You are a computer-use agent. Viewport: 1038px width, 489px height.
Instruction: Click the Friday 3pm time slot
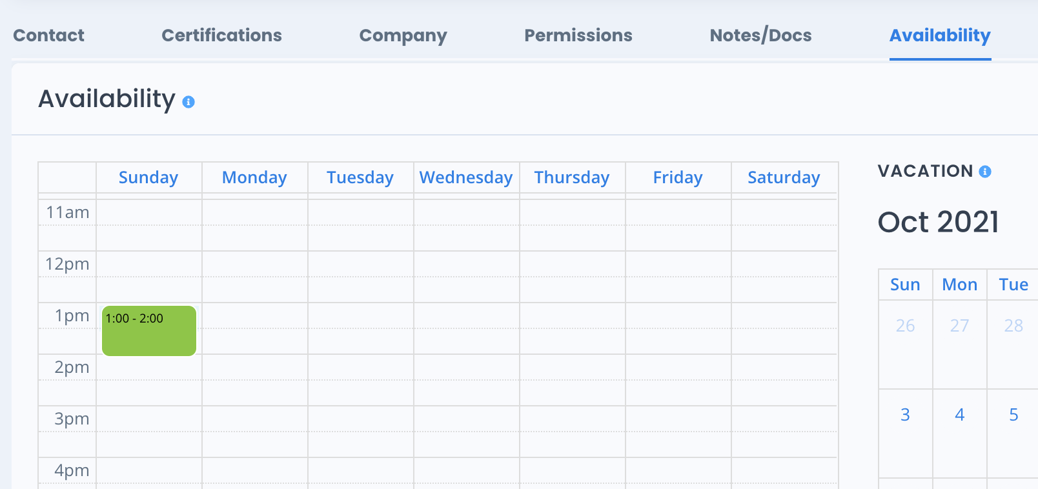678,419
